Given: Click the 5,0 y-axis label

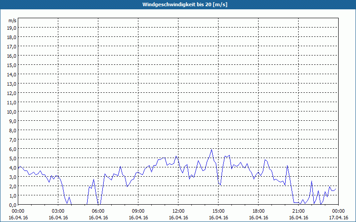Looking at the screenshot, I should pos(13,159).
